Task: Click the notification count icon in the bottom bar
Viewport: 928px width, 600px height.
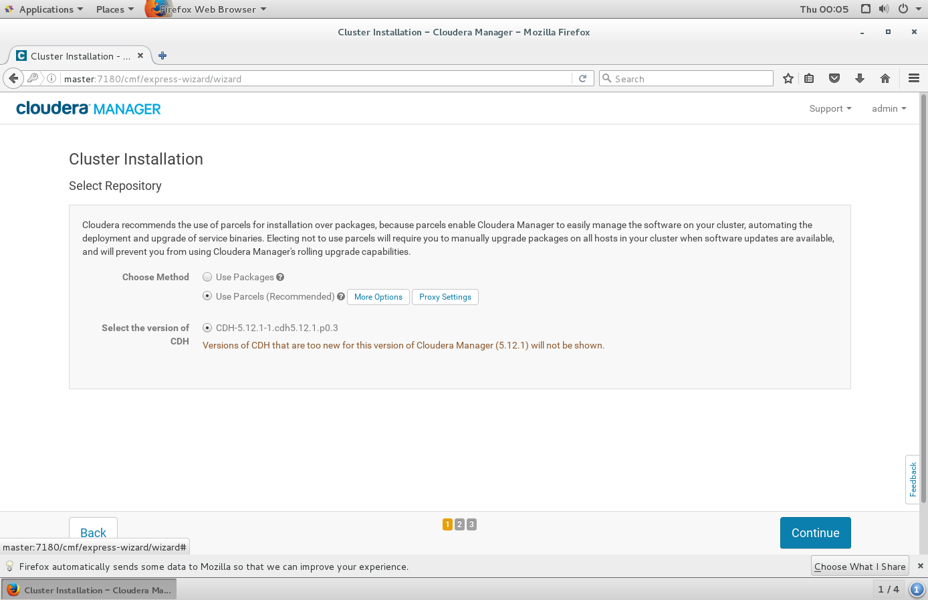Action: tap(917, 589)
